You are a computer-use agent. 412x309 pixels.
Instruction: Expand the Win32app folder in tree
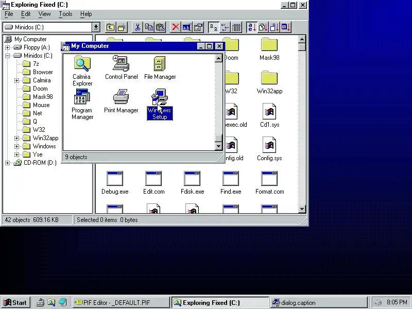pos(16,138)
